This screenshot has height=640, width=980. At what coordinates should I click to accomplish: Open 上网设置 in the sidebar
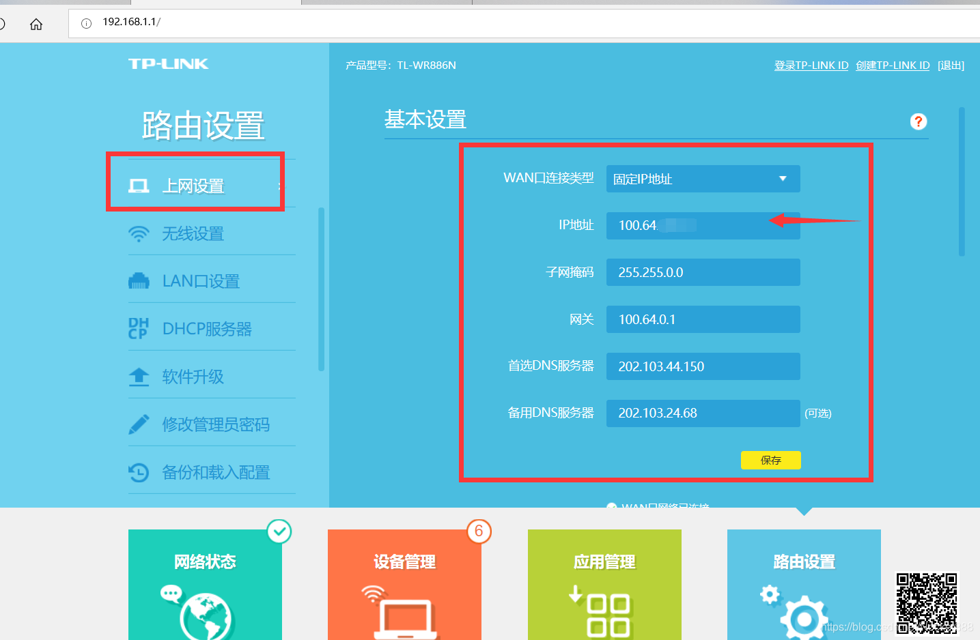(212, 186)
